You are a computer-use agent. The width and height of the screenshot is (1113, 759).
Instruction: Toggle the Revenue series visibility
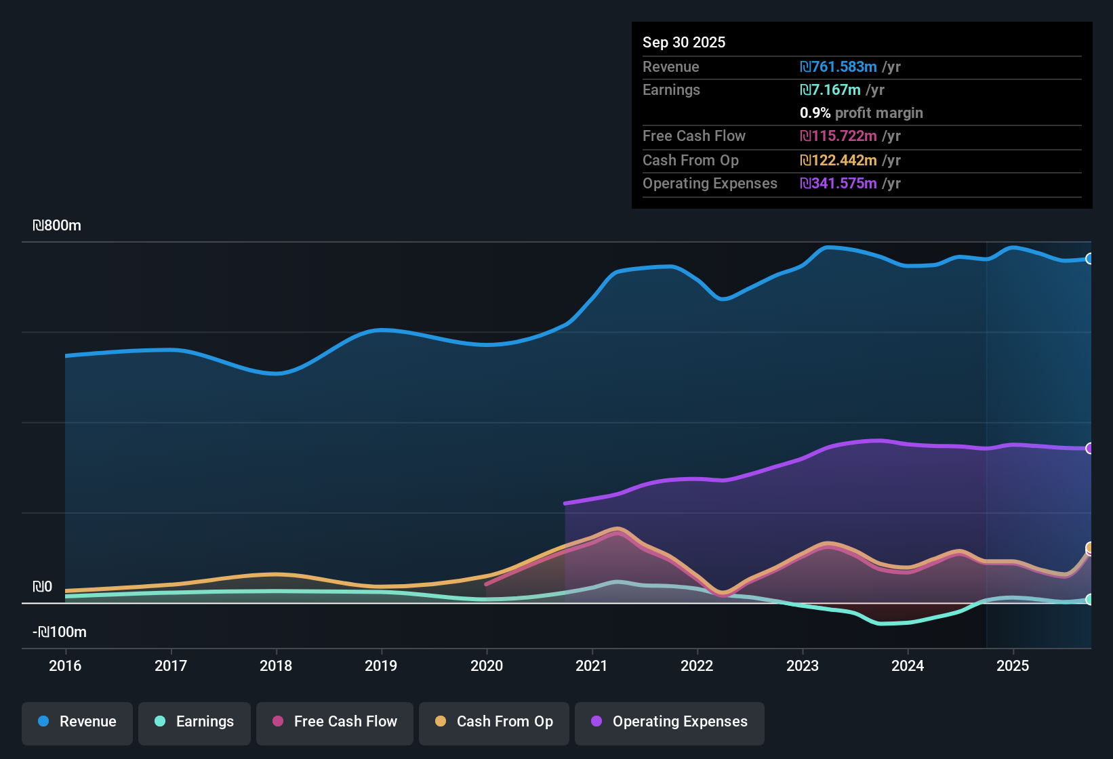[77, 722]
